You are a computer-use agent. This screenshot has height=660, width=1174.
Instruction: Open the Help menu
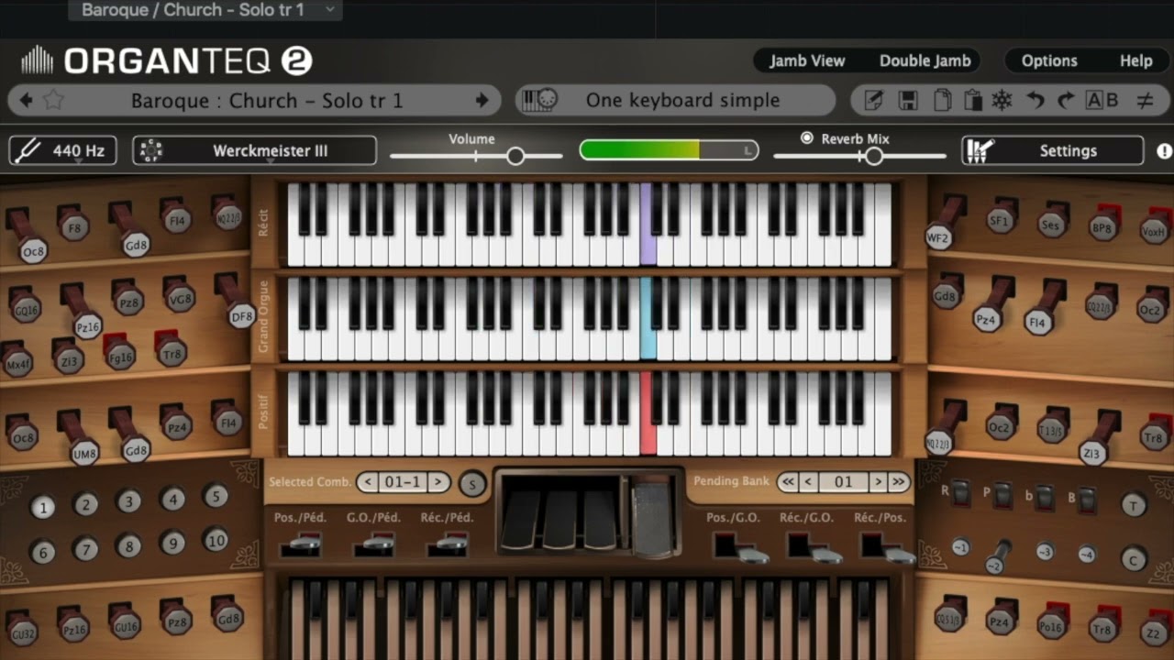tap(1135, 60)
